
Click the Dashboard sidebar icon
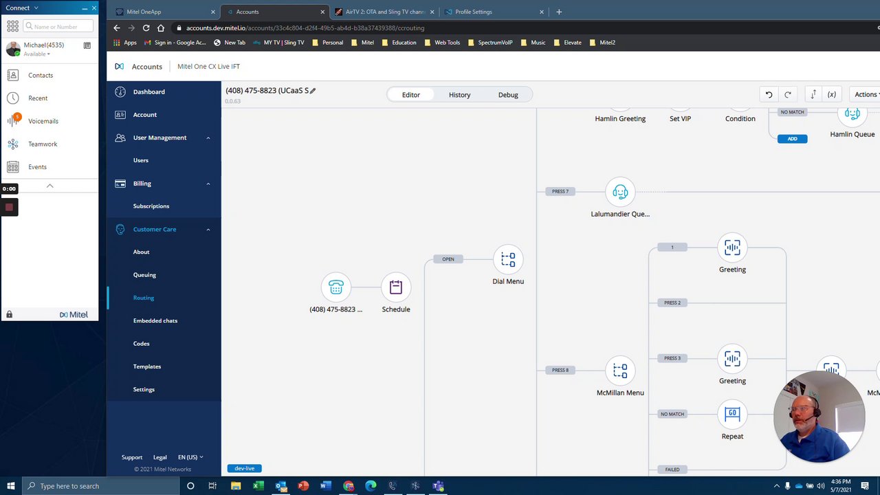tap(120, 91)
